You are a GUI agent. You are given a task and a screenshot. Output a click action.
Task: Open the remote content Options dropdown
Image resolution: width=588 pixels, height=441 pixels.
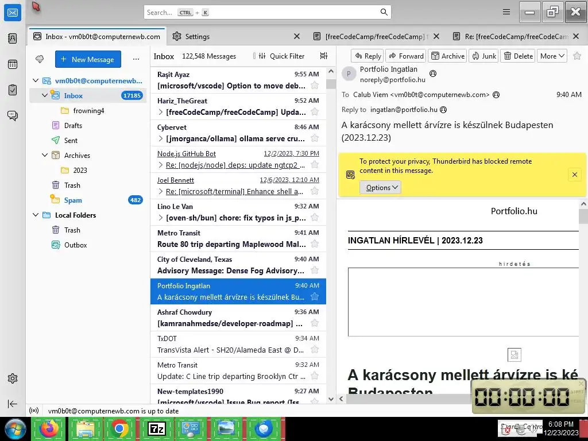tap(380, 188)
